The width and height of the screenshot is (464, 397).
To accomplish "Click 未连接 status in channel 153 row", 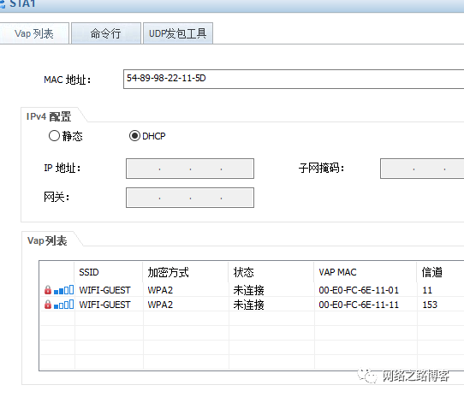I will [248, 305].
